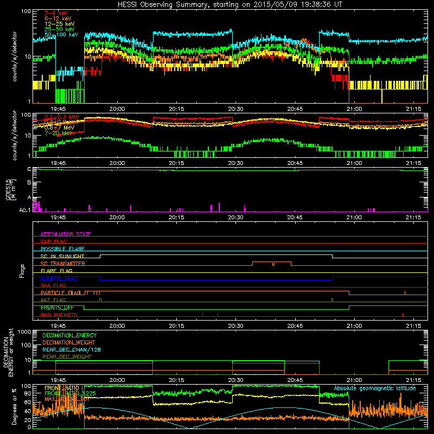Click the DECIMATION_WEIGHT legend label
This screenshot has width=434, height=434.
(x=69, y=342)
